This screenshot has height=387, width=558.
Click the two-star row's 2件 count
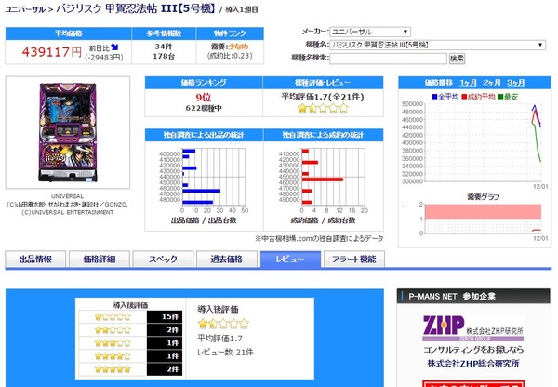click(x=173, y=329)
